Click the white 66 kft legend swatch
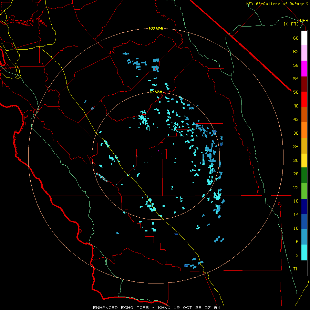This screenshot has height=310, width=310. click(x=304, y=38)
